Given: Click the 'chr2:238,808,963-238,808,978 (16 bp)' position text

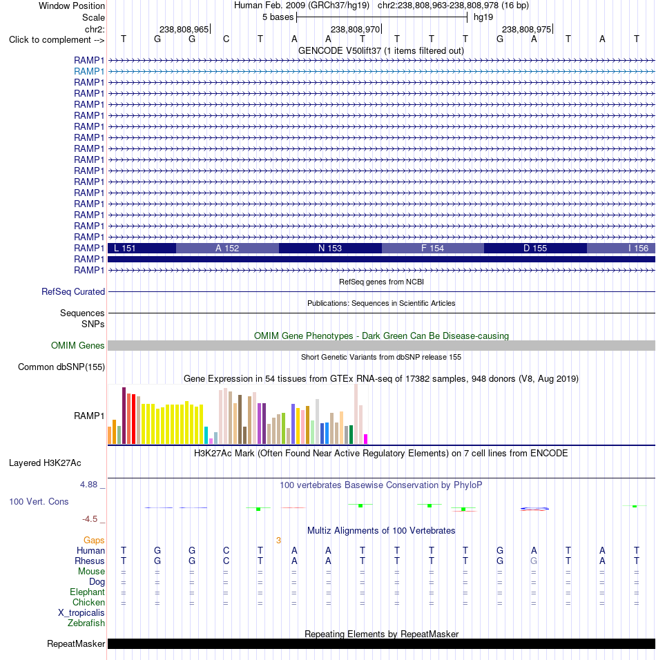Looking at the screenshot, I should pyautogui.click(x=453, y=6).
